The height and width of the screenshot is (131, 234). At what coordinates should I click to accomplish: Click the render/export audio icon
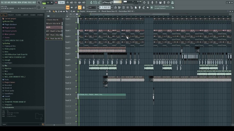(x=164, y=3)
